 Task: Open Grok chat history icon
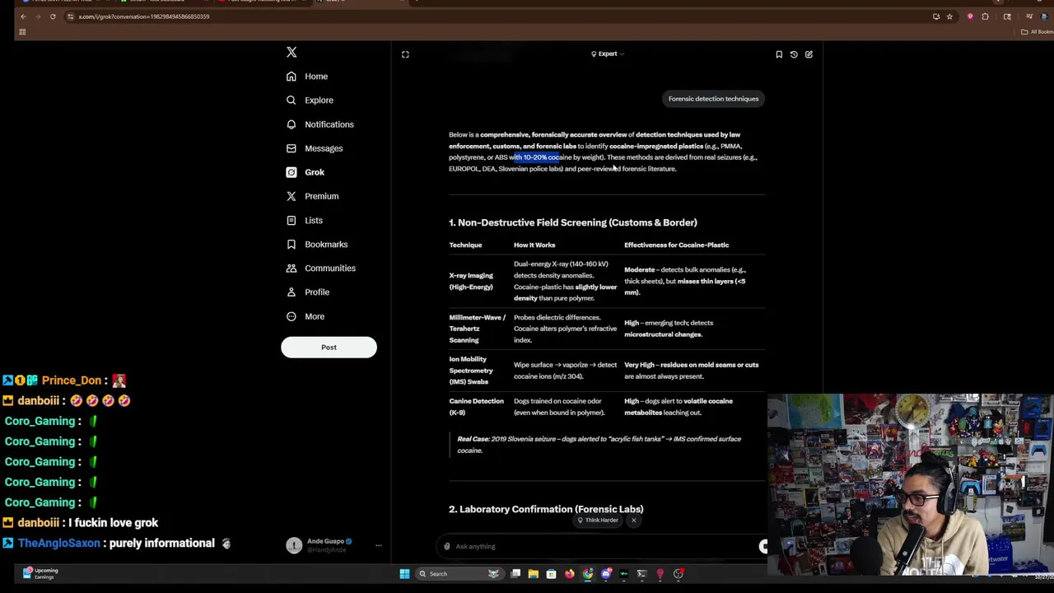point(794,54)
